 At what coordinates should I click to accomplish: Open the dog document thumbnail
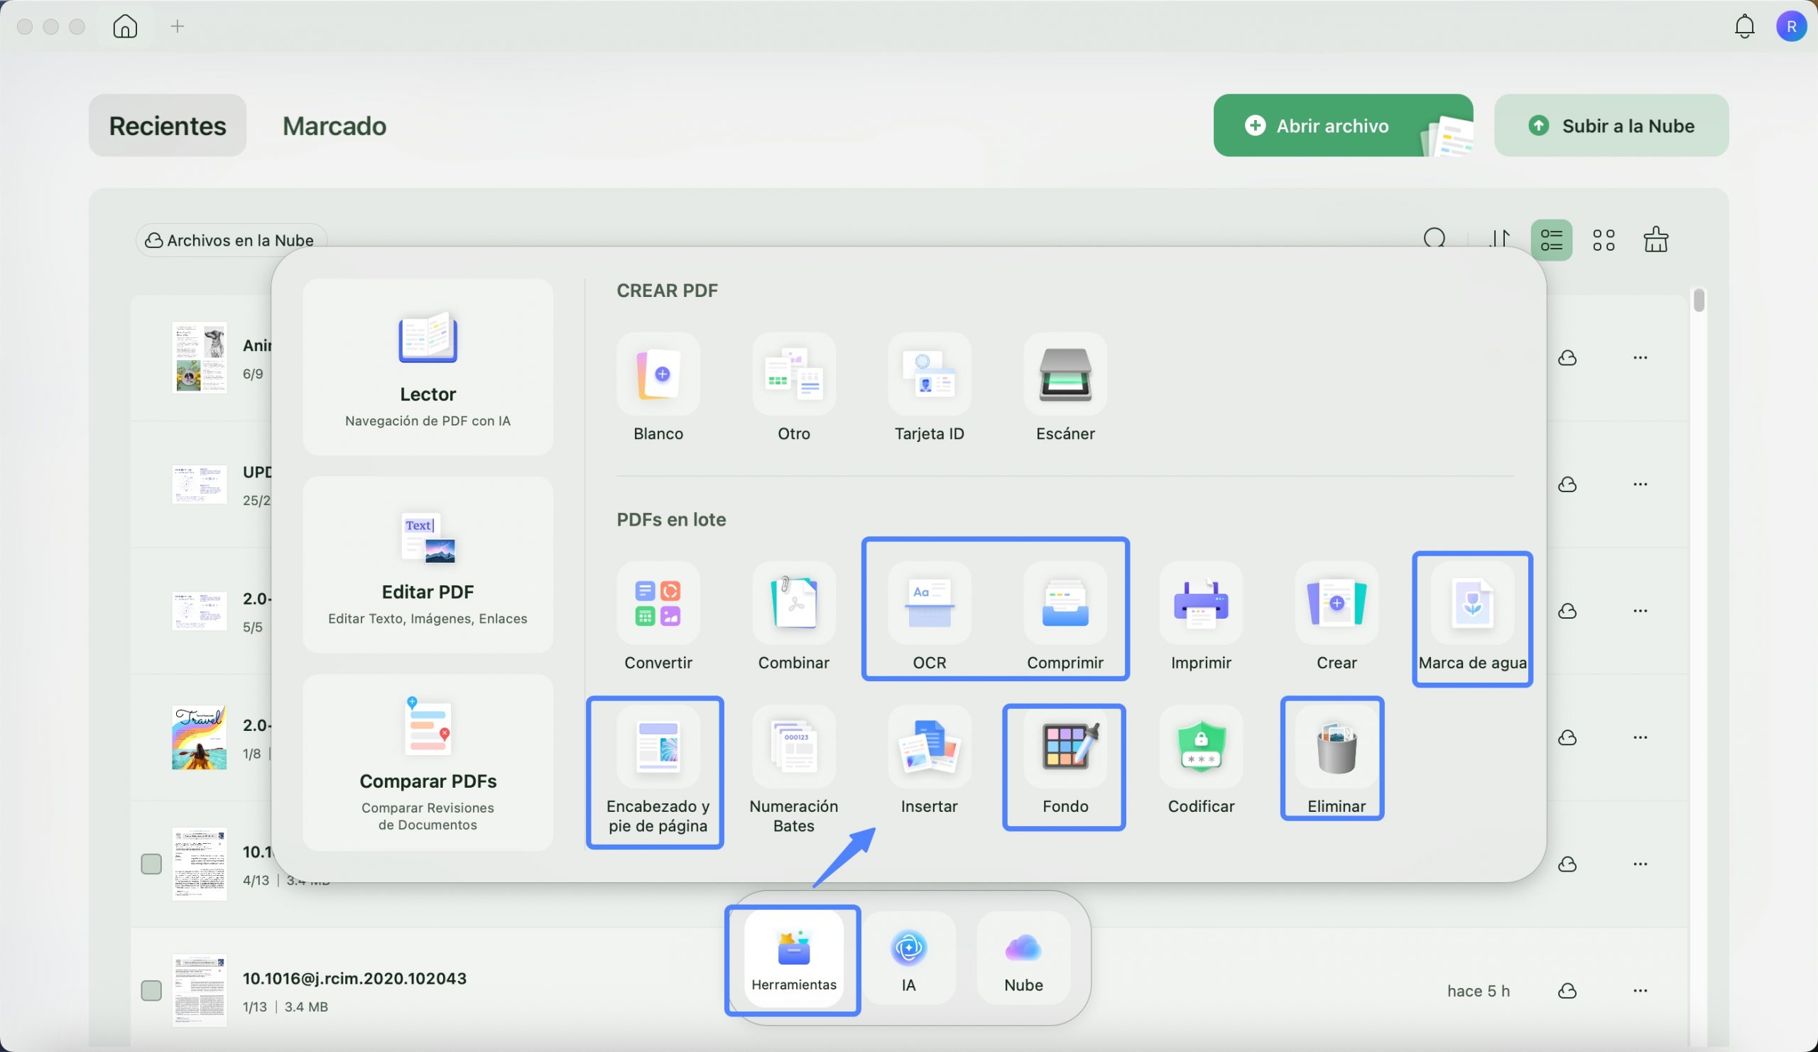pos(199,357)
